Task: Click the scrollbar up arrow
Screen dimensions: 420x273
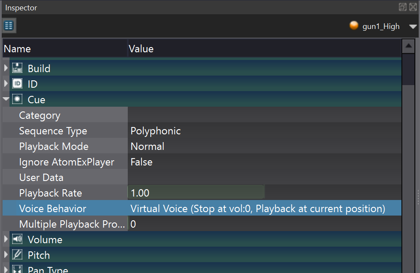Action: [x=408, y=46]
